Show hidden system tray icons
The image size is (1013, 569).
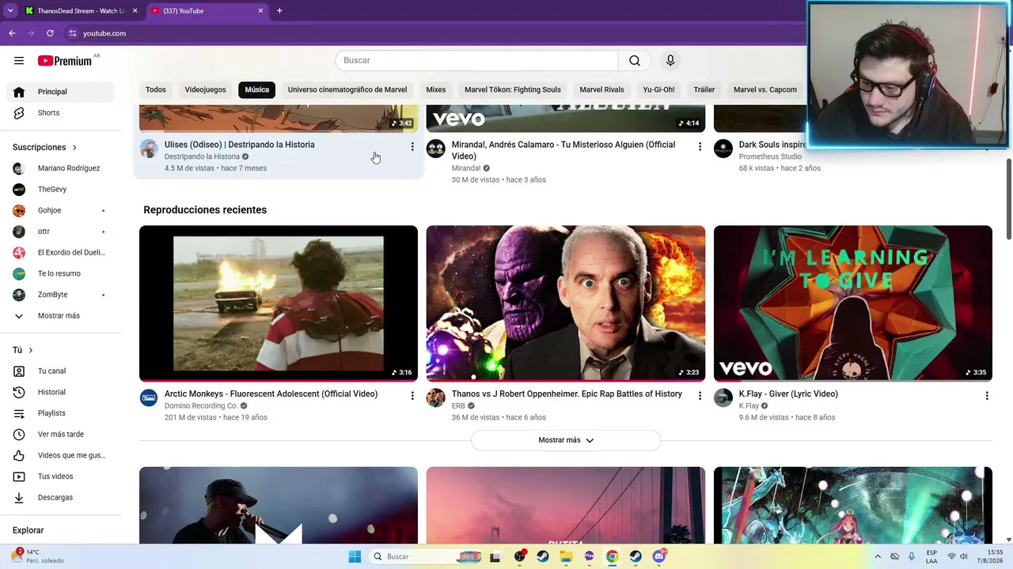(878, 556)
